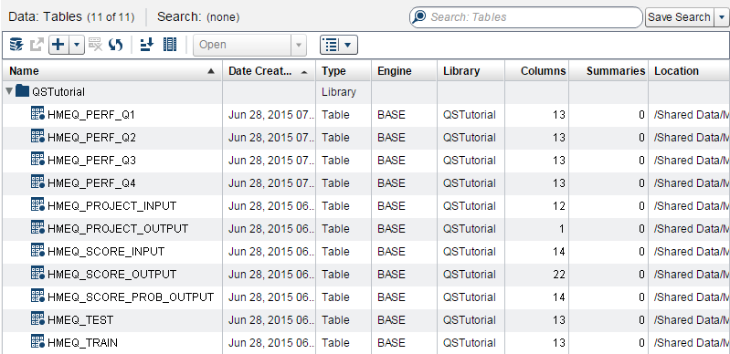Click the manage columns icon
Screen dimensions: 730x354
[169, 45]
